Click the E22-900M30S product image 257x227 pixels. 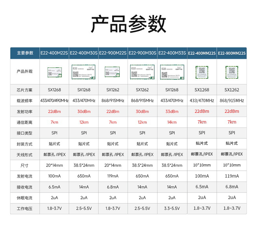pyautogui.click(x=142, y=72)
